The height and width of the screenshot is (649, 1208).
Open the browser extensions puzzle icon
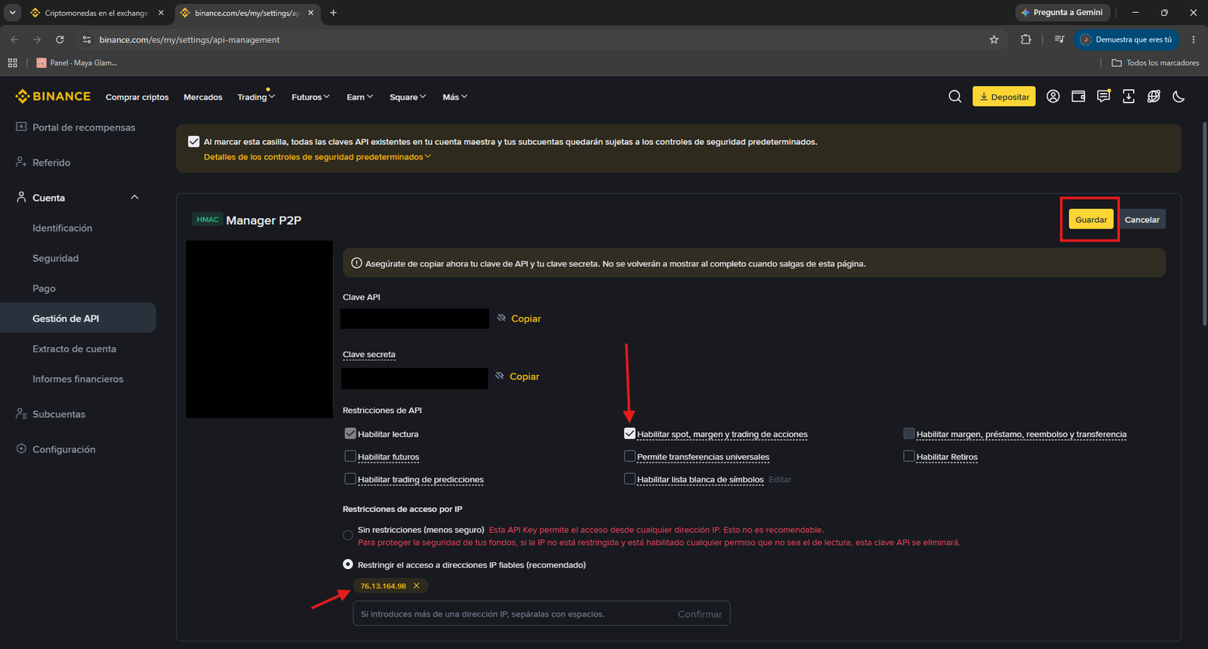coord(1025,39)
